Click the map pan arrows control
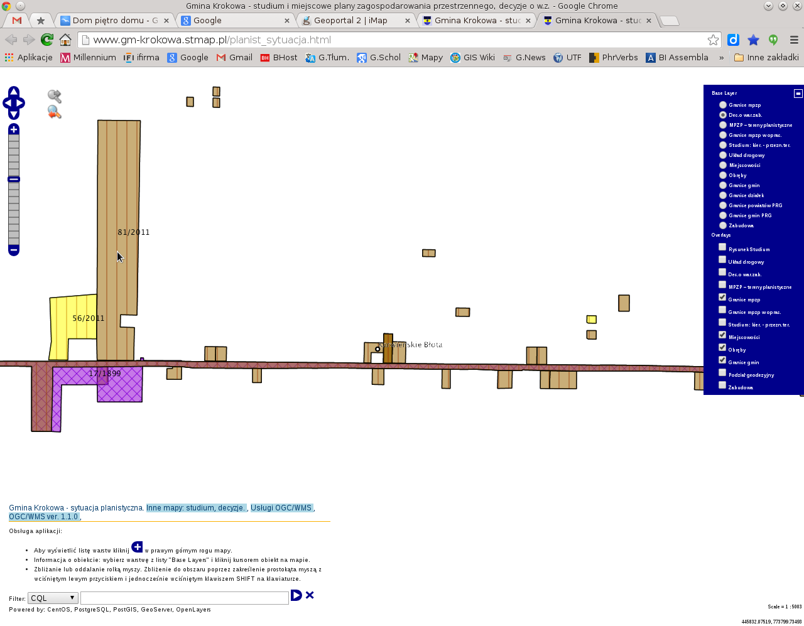Viewport: 804px width, 626px height. [14, 103]
